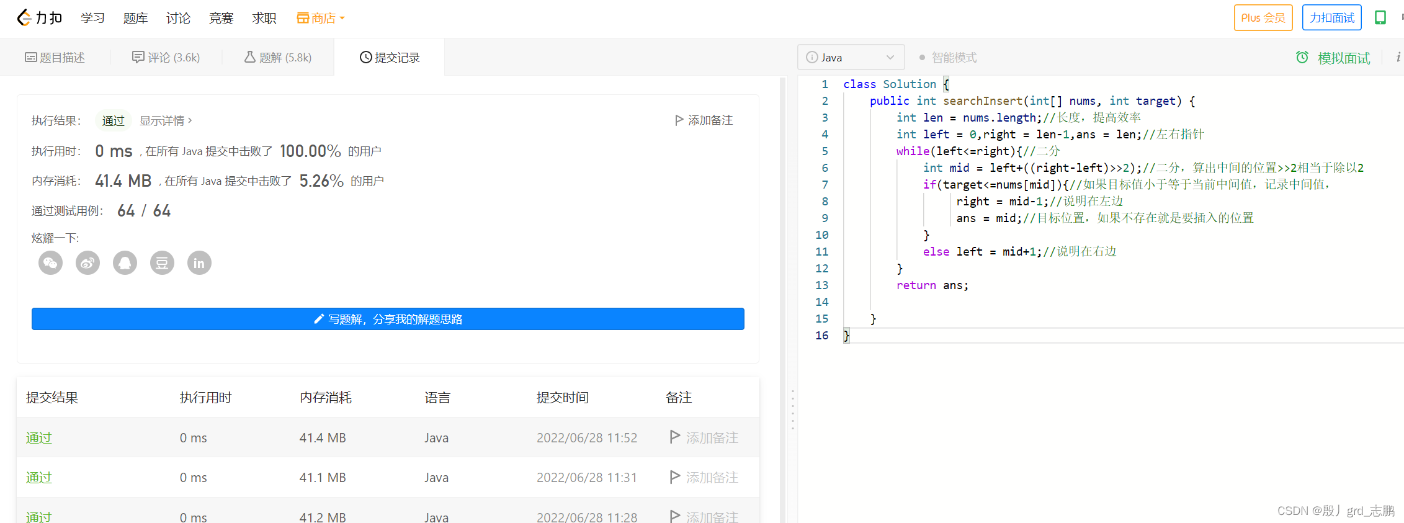This screenshot has height=523, width=1404.
Task: Select the 提交记录 tab
Action: [390, 57]
